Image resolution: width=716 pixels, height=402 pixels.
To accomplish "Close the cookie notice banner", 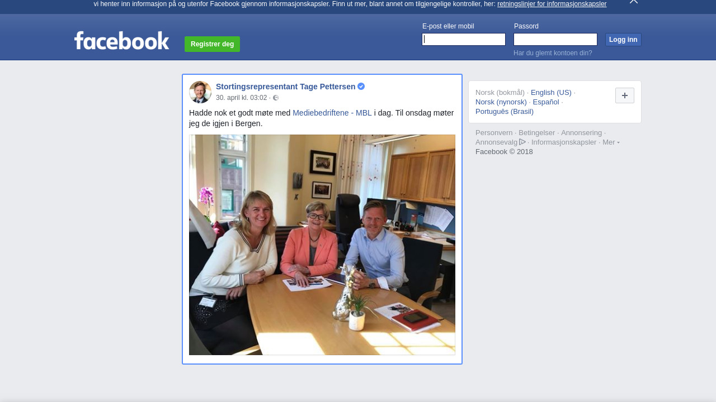I will pyautogui.click(x=633, y=2).
